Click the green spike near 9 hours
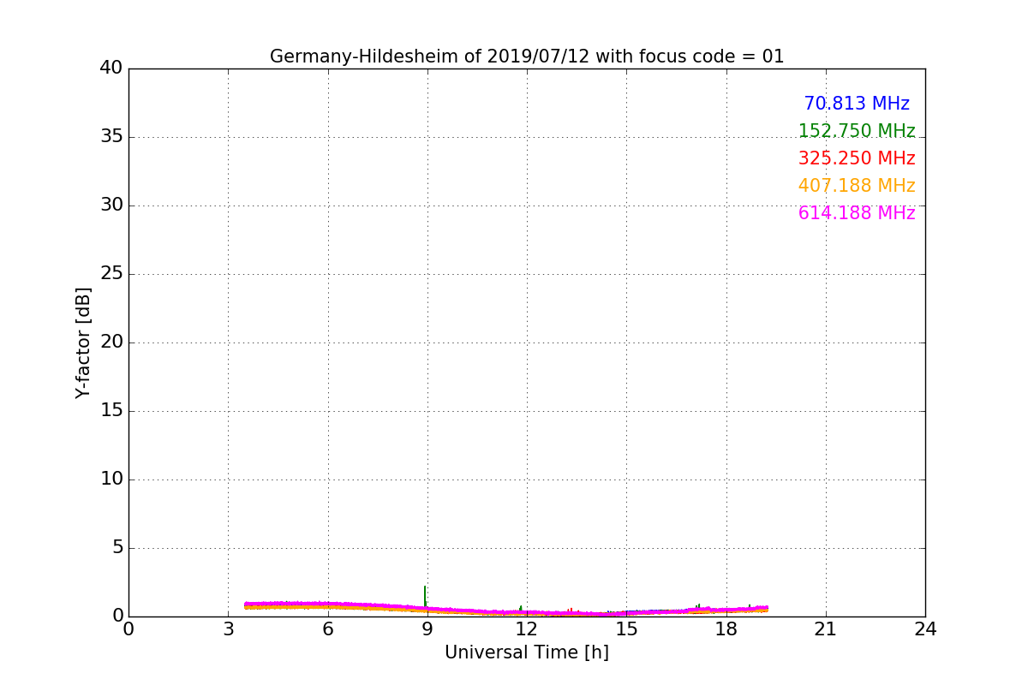This screenshot has width=1028, height=685. (x=425, y=595)
